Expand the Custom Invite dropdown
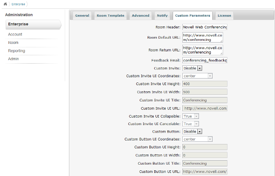 (192, 68)
